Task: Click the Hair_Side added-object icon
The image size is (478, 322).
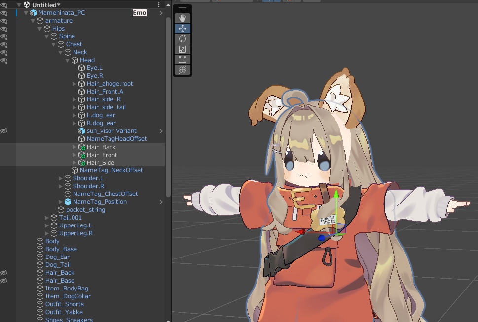Action: click(x=82, y=163)
